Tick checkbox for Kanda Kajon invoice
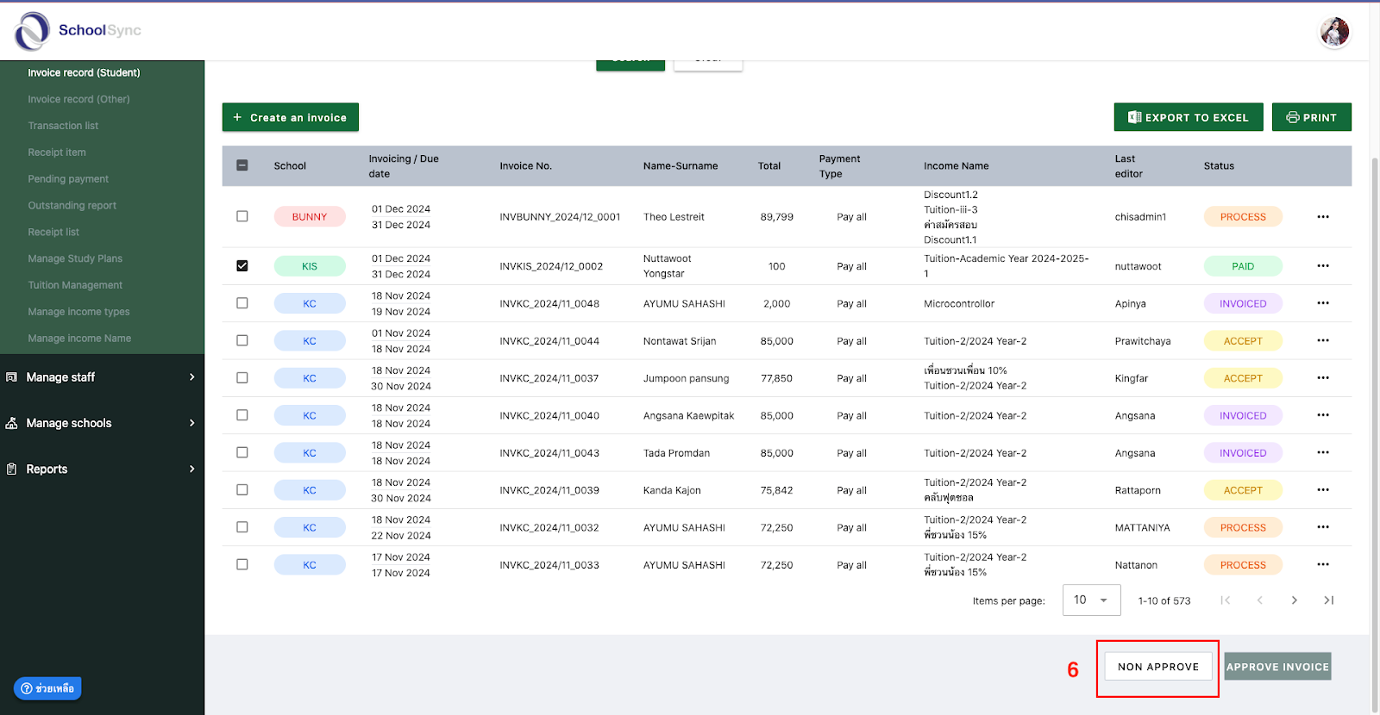Screen dimensions: 1380x715 (242, 490)
